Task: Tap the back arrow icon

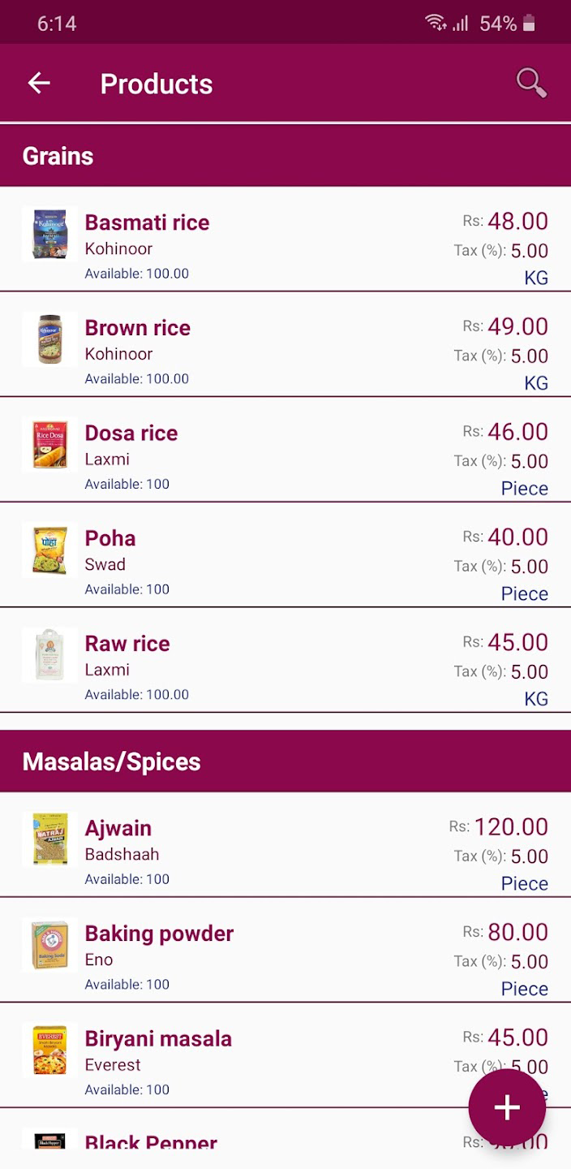Action: coord(39,83)
